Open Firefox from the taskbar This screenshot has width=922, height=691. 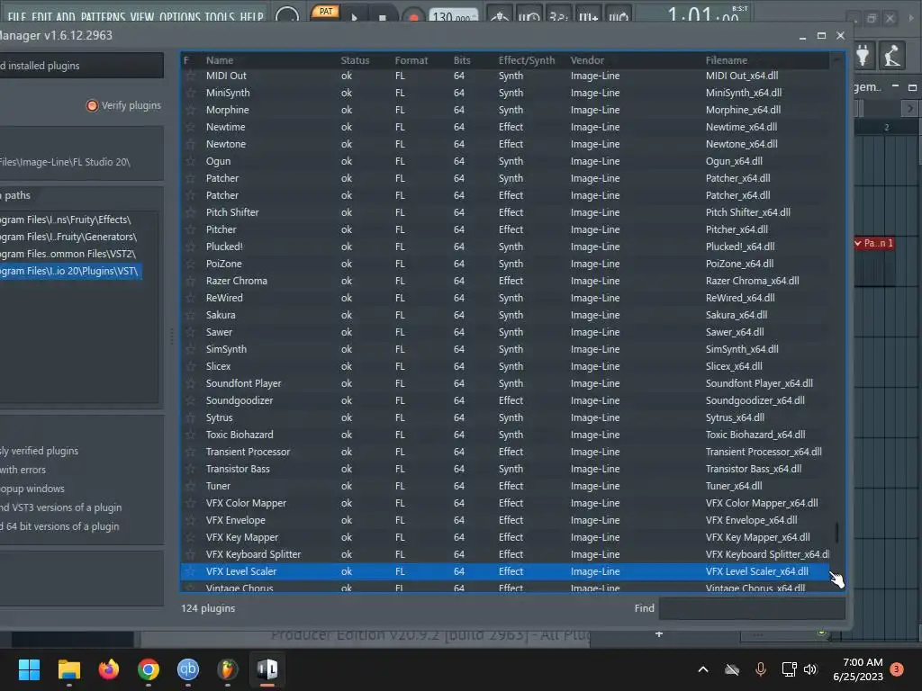point(108,669)
